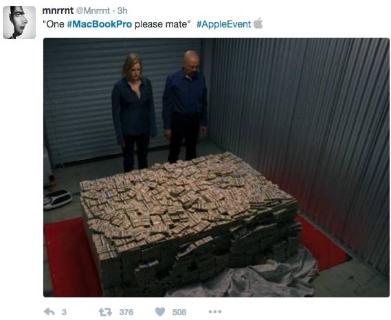This screenshot has width=391, height=320.
Task: Click the tweet text "please mate"
Action: (161, 25)
